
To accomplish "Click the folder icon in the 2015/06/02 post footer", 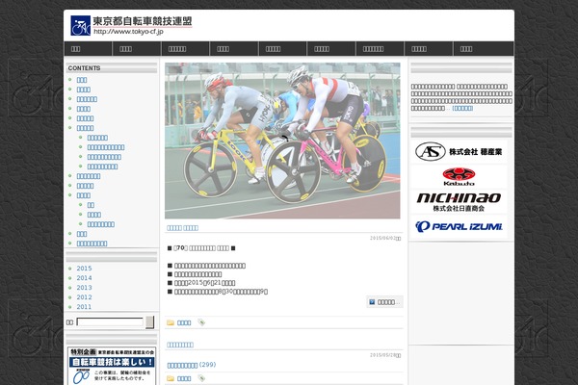I will pos(171,322).
